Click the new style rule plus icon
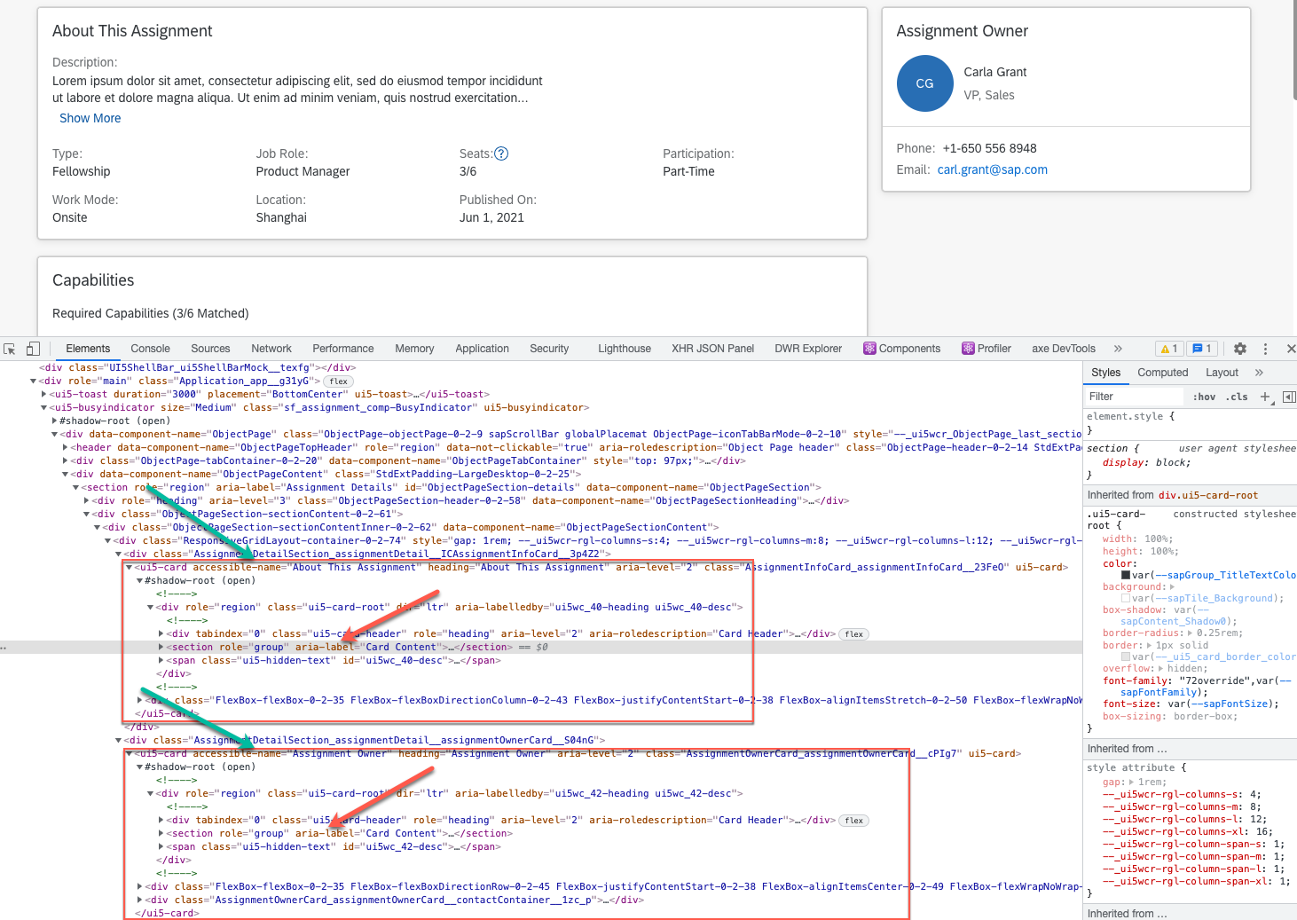Screen dimensions: 1297x920 pyautogui.click(x=1265, y=397)
